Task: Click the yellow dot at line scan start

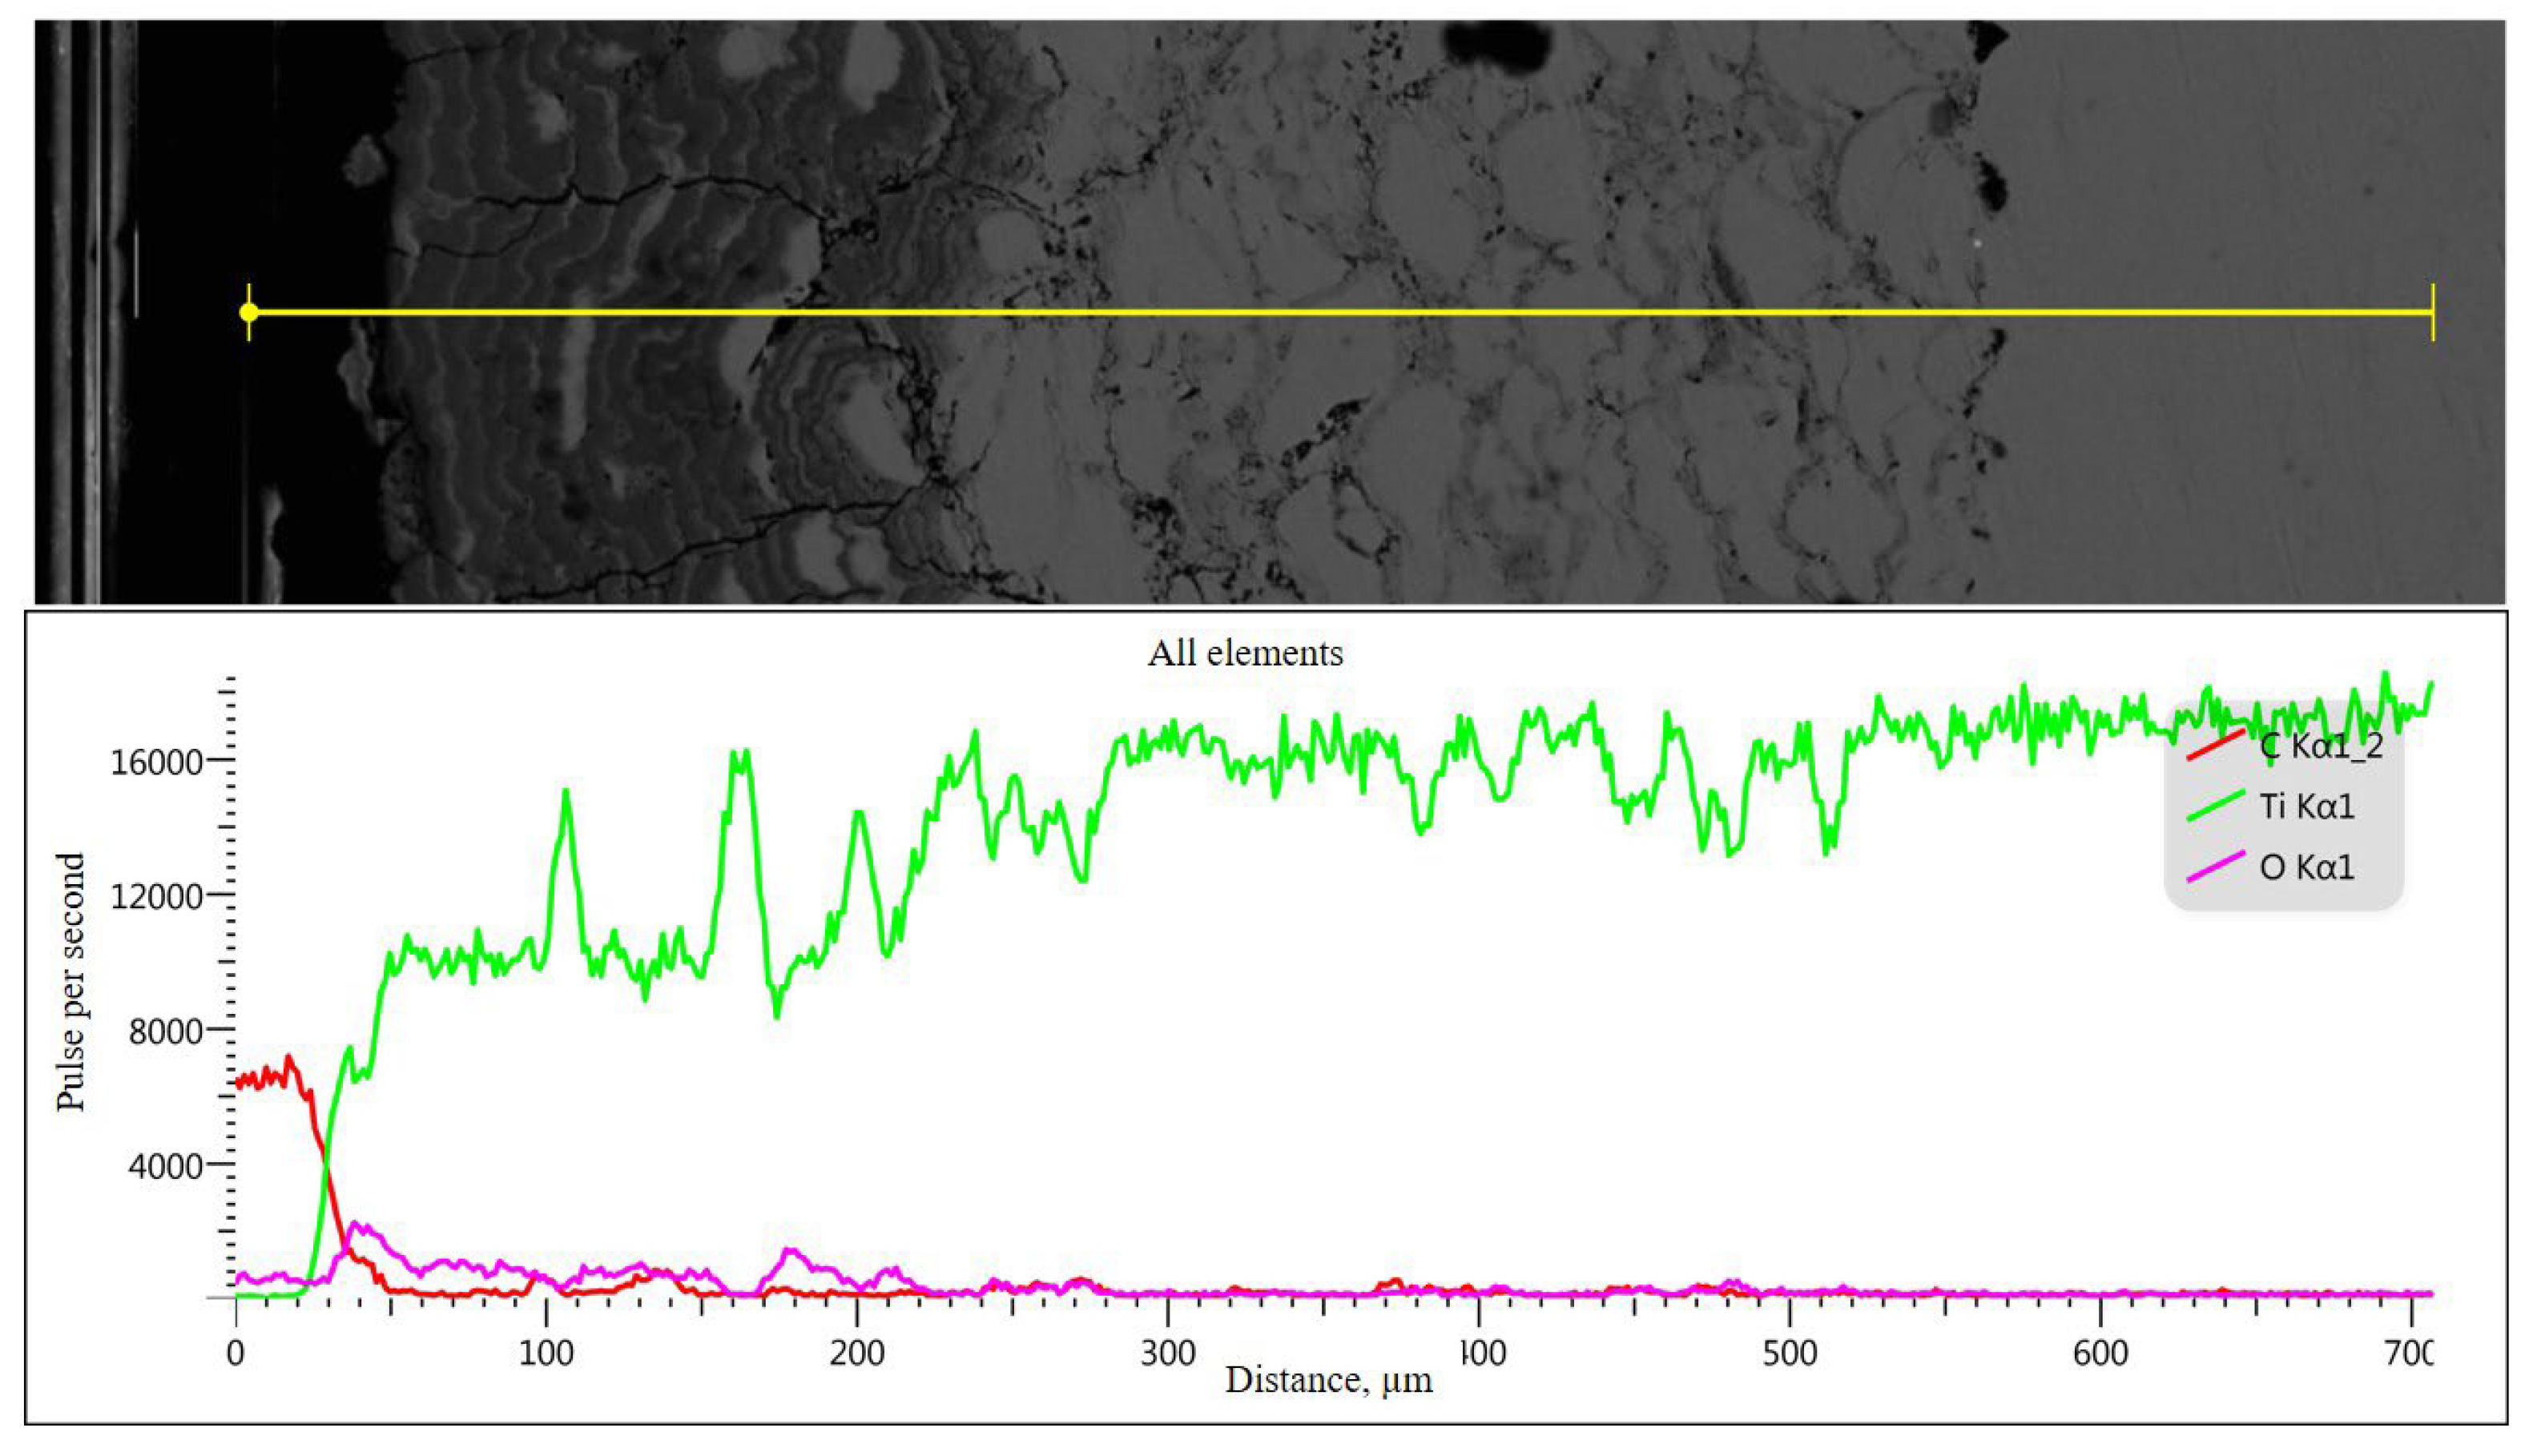Action: [249, 312]
